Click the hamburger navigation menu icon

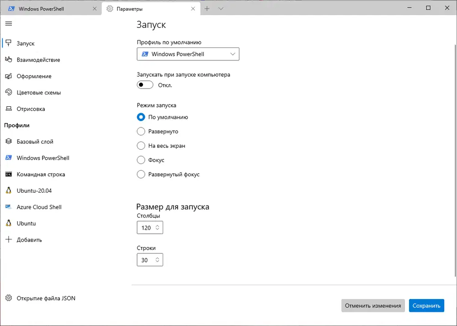coord(8,23)
